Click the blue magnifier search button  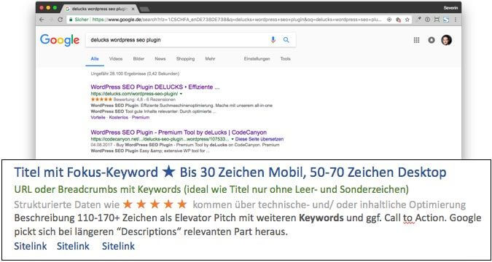point(286,40)
